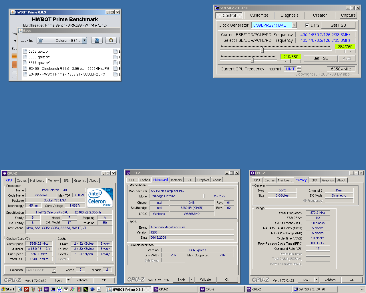The width and height of the screenshot is (366, 293).
Task: Open Internet Explorer from quick launch
Action: [20, 289]
